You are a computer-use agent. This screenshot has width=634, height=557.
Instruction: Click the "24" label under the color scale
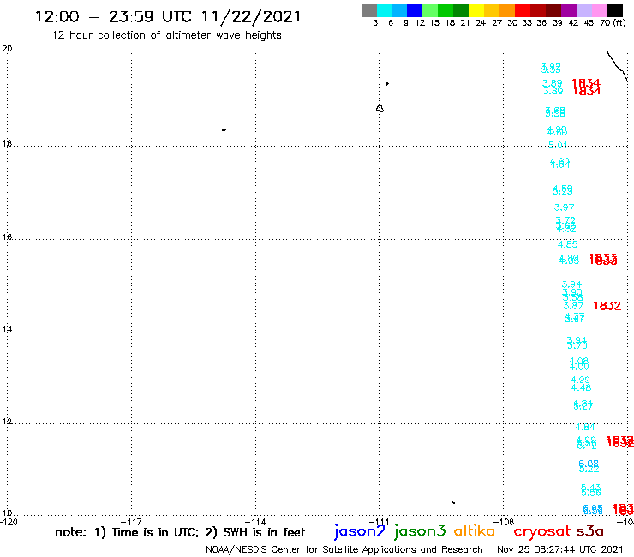pos(481,23)
